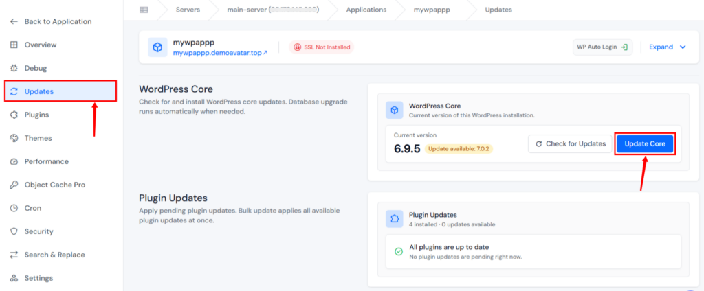Click the Cron clock icon in sidebar
704x291 pixels.
coord(14,208)
